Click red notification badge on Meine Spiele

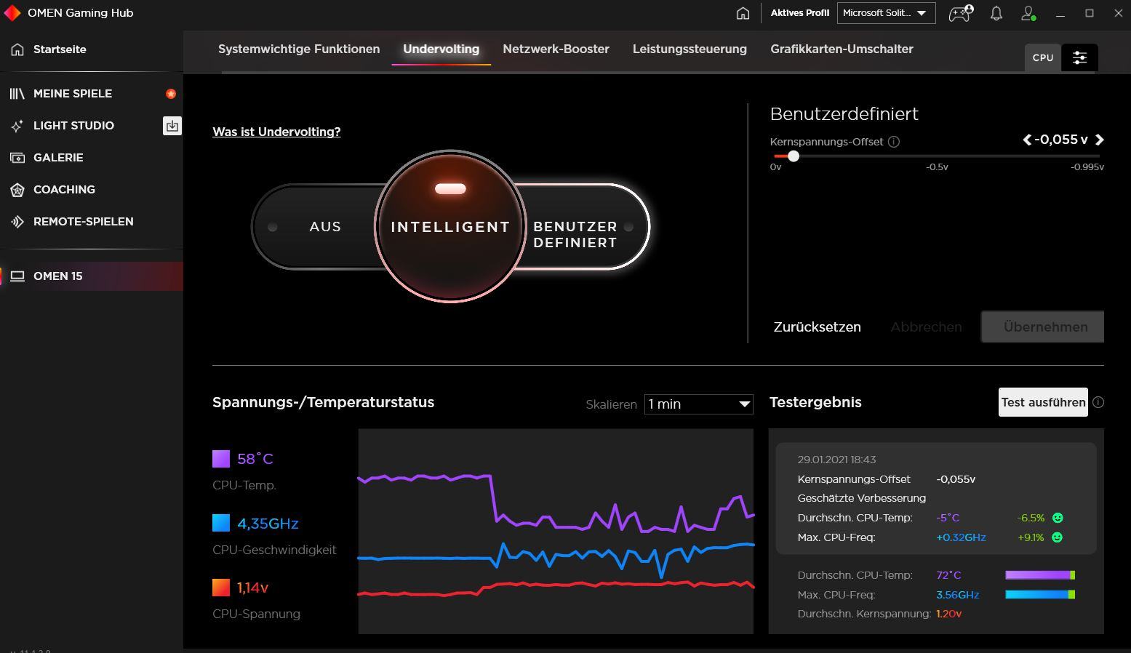pyautogui.click(x=171, y=94)
